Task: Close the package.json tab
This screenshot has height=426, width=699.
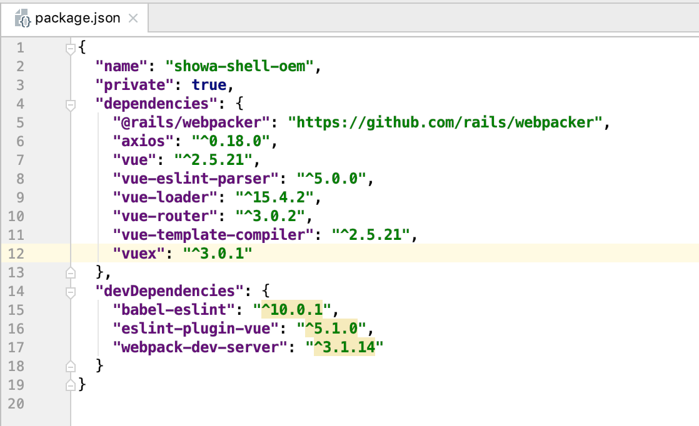Action: (133, 18)
